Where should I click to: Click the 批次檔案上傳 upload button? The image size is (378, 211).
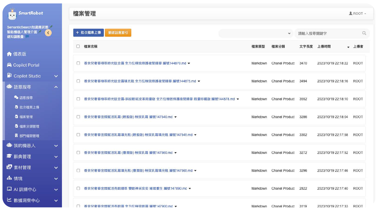[x=88, y=33]
